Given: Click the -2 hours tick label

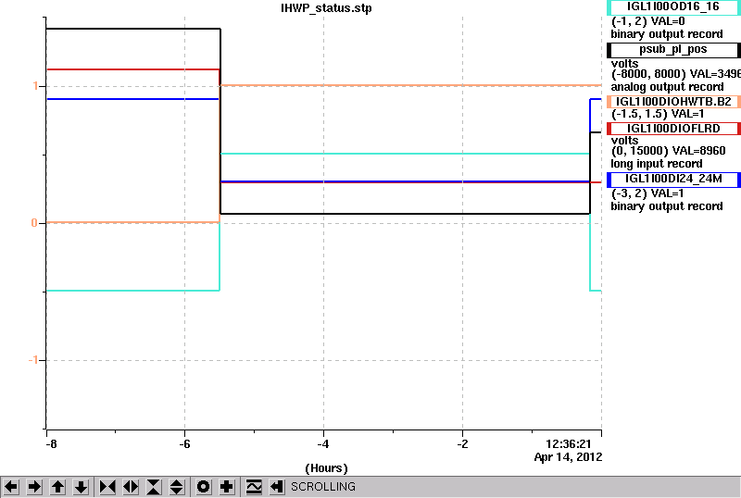Looking at the screenshot, I should tap(462, 444).
